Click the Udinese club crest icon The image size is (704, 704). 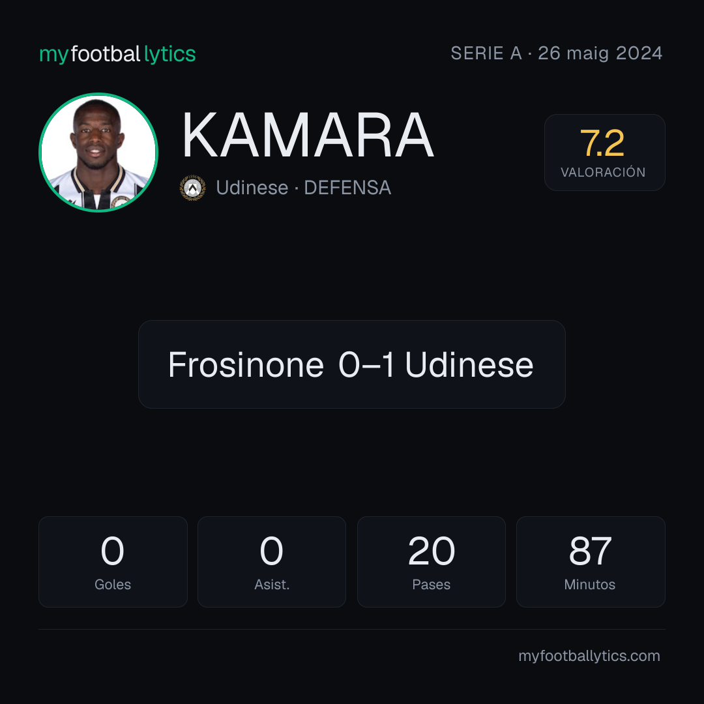pos(192,188)
